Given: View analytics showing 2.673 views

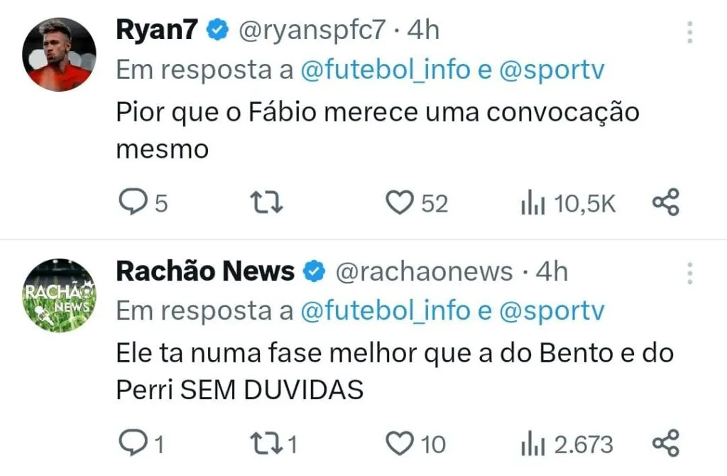Looking at the screenshot, I should coord(532,444).
